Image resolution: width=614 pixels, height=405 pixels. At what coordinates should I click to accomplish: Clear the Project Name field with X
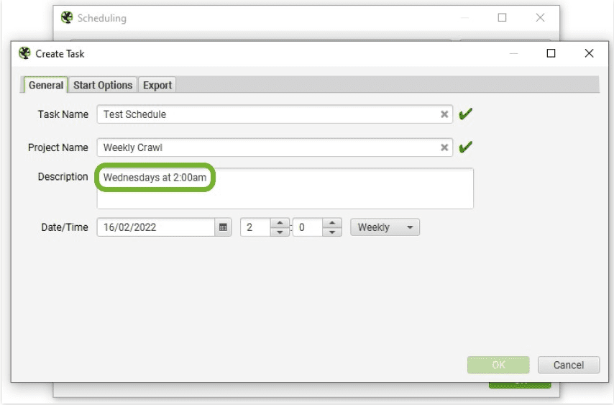(x=444, y=147)
